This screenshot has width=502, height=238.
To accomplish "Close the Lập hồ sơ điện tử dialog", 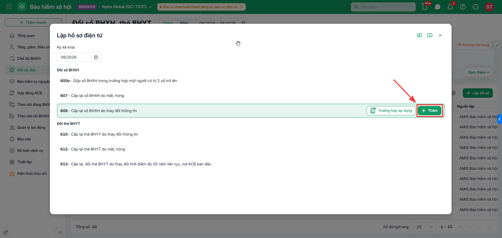I will tap(440, 35).
